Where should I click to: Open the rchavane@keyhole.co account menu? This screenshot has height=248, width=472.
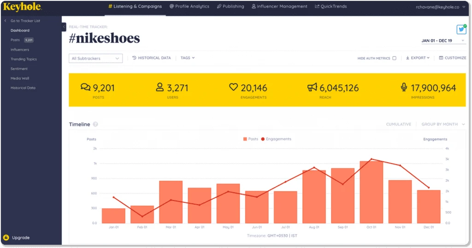point(440,7)
